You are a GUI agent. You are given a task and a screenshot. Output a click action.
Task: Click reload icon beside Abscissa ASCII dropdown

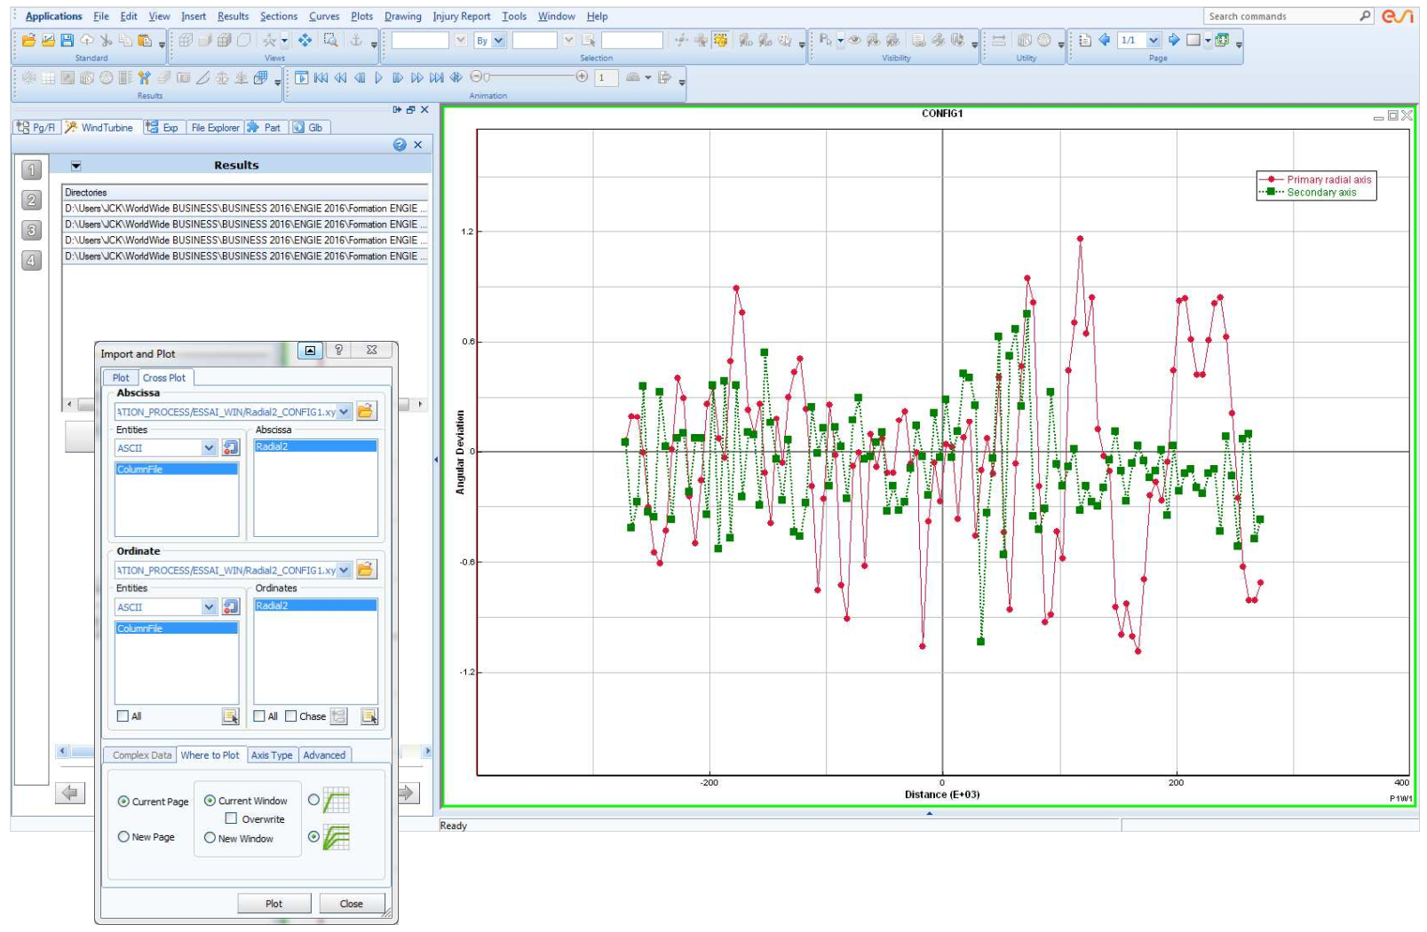coord(231,447)
